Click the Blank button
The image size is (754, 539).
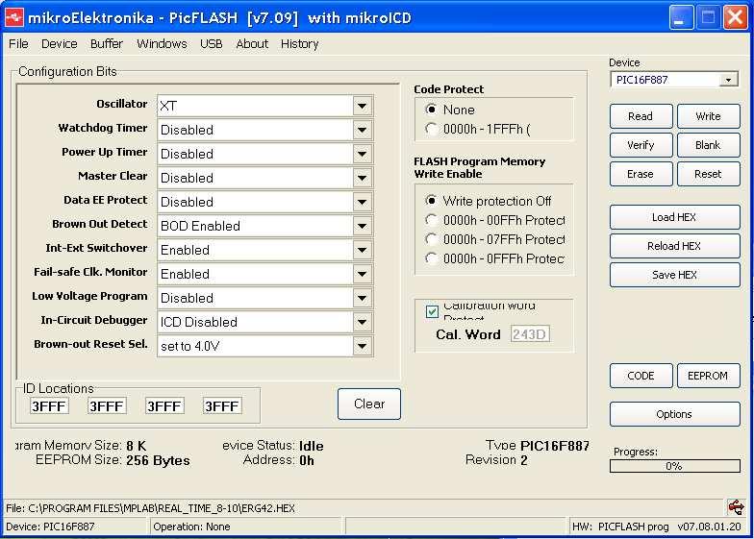click(708, 145)
